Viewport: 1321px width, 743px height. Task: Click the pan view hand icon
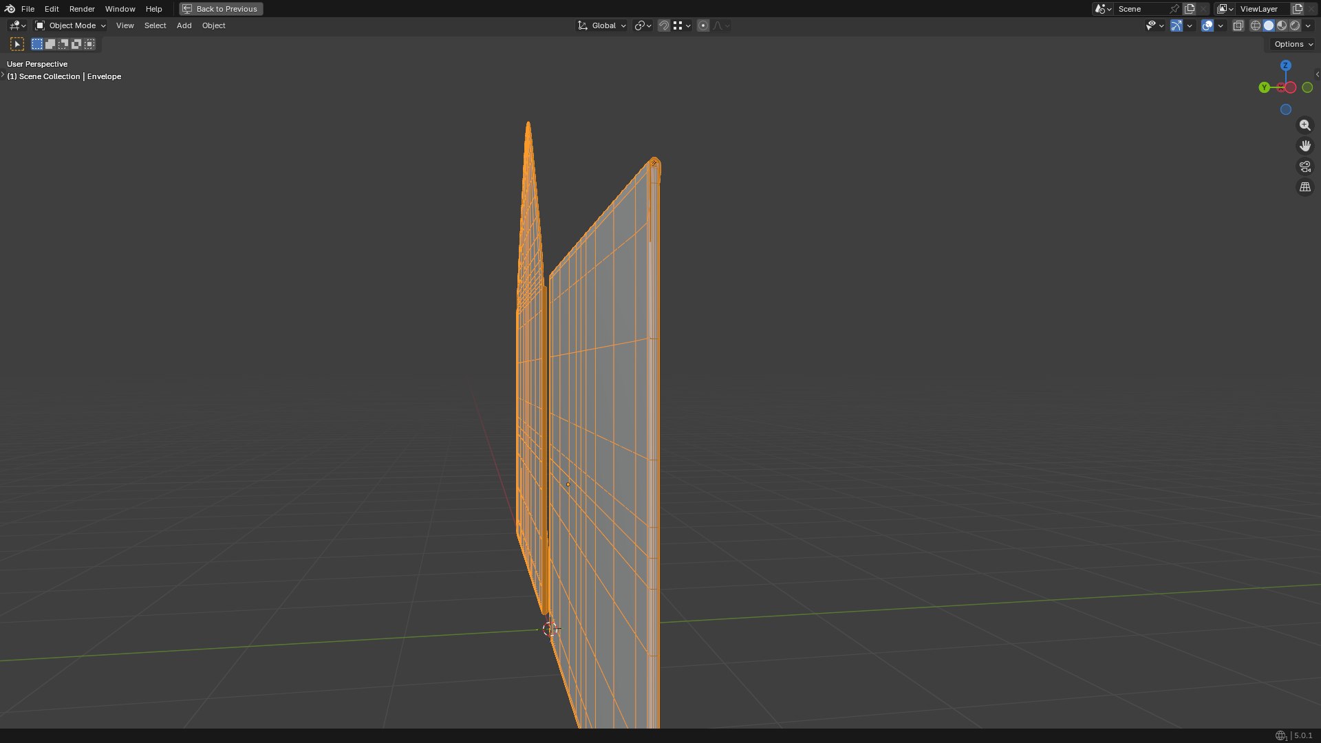1305,146
